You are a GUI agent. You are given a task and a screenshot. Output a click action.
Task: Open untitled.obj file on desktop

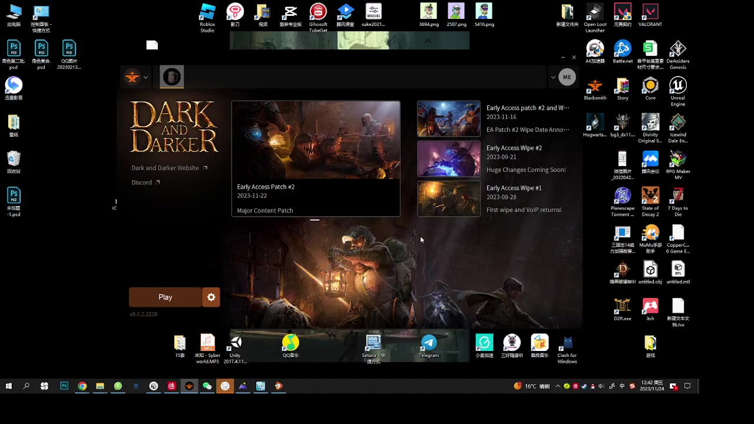tap(650, 273)
